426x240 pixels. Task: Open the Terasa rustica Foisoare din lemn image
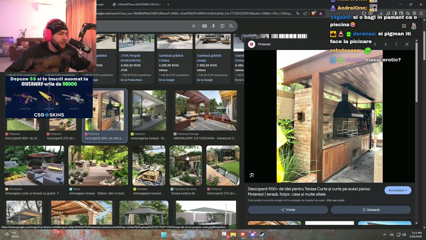coord(186,165)
